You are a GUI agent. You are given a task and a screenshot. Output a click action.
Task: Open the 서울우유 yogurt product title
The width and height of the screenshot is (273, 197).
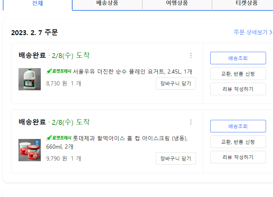[x=132, y=72]
